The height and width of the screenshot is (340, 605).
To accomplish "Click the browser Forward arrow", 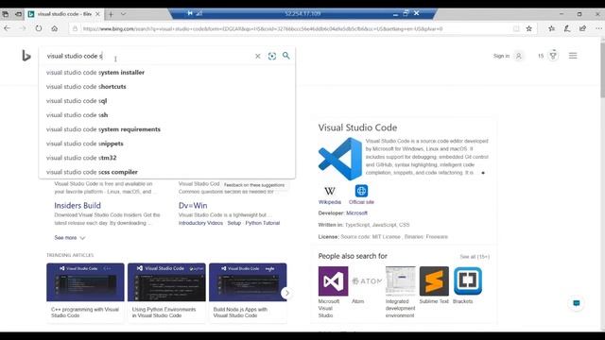I will [23, 28].
